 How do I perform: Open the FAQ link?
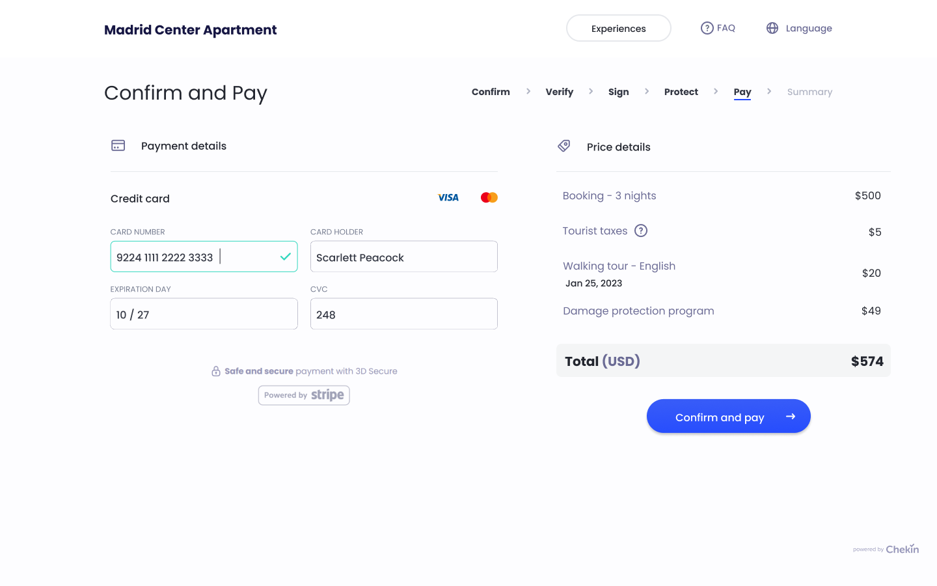tap(718, 28)
